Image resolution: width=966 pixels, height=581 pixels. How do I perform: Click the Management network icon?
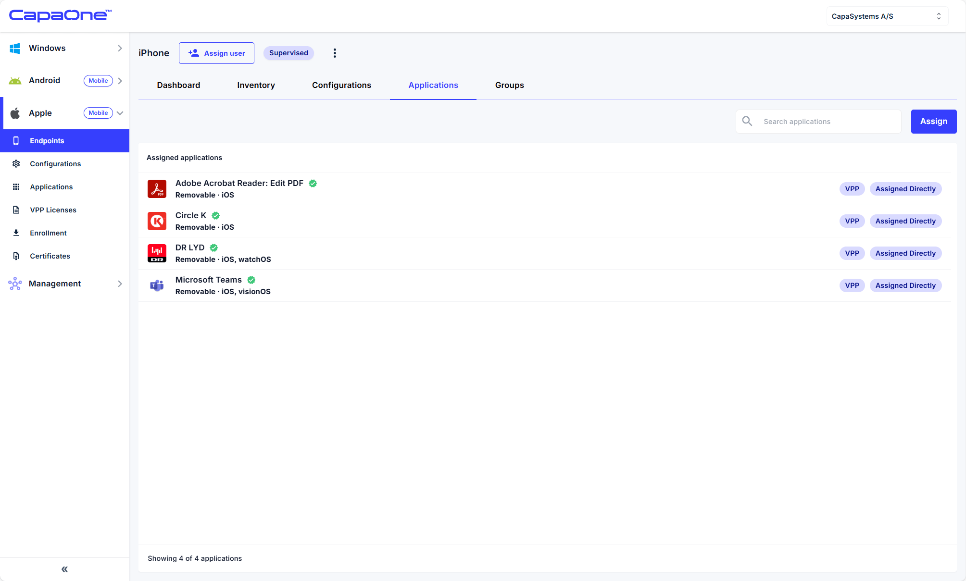click(x=15, y=284)
